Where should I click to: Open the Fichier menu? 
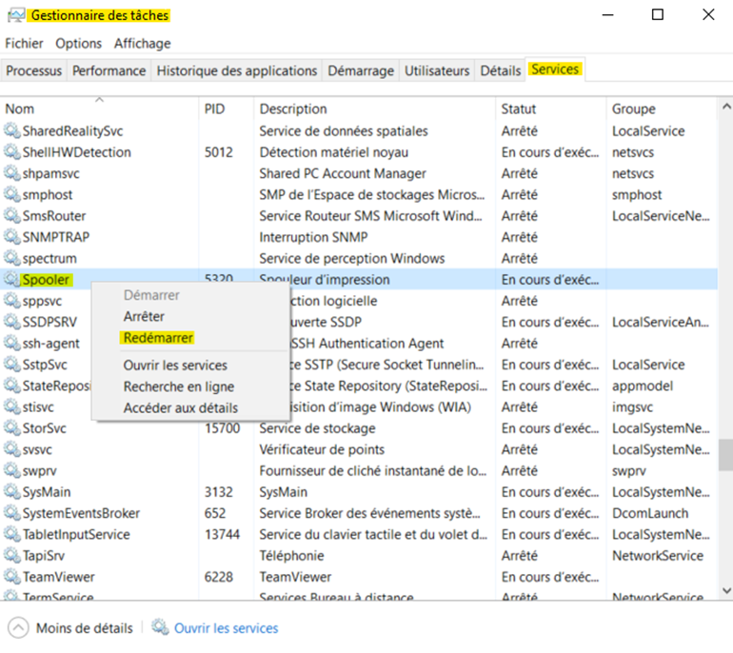(x=24, y=43)
